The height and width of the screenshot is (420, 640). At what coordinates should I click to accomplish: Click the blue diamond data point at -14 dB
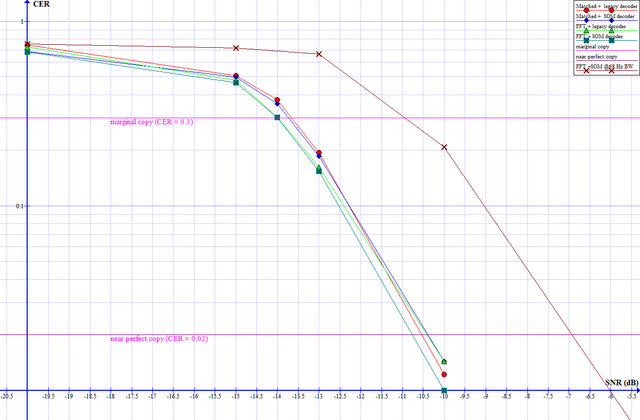point(277,104)
